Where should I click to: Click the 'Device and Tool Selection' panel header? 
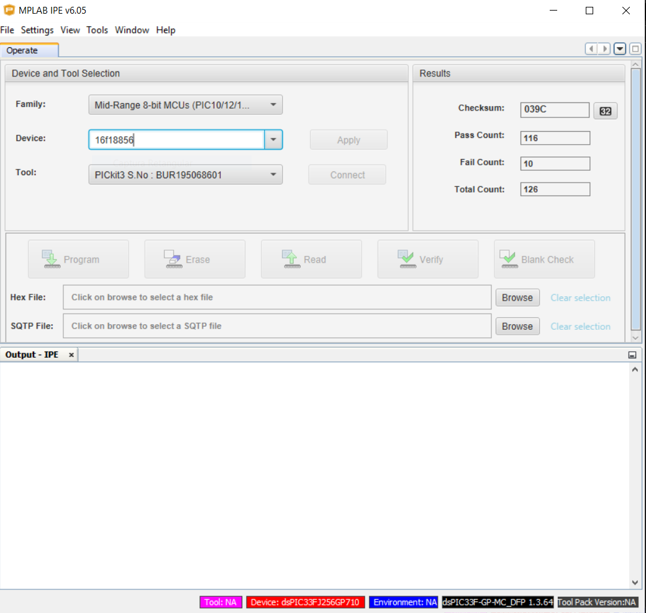click(206, 73)
